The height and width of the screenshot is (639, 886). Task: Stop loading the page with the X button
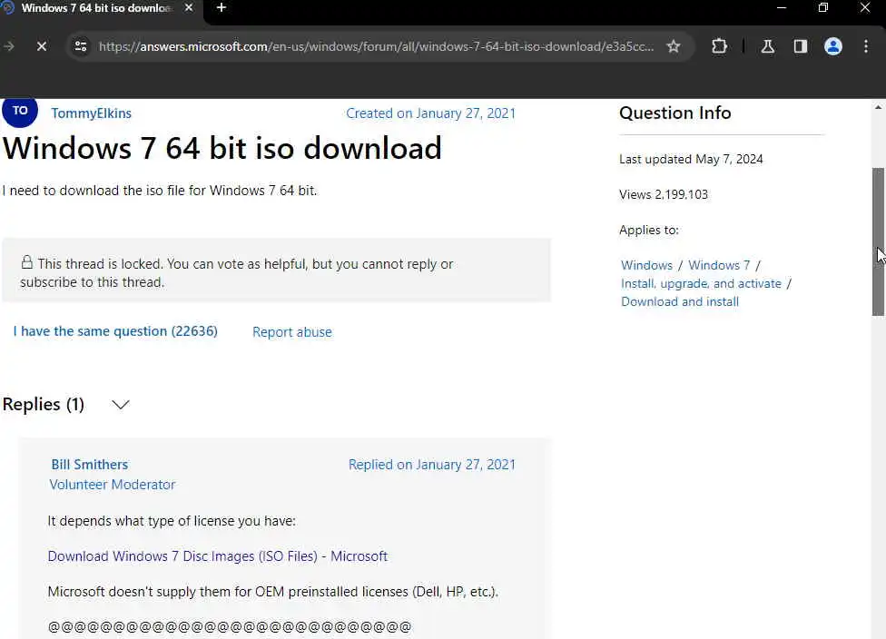41,46
